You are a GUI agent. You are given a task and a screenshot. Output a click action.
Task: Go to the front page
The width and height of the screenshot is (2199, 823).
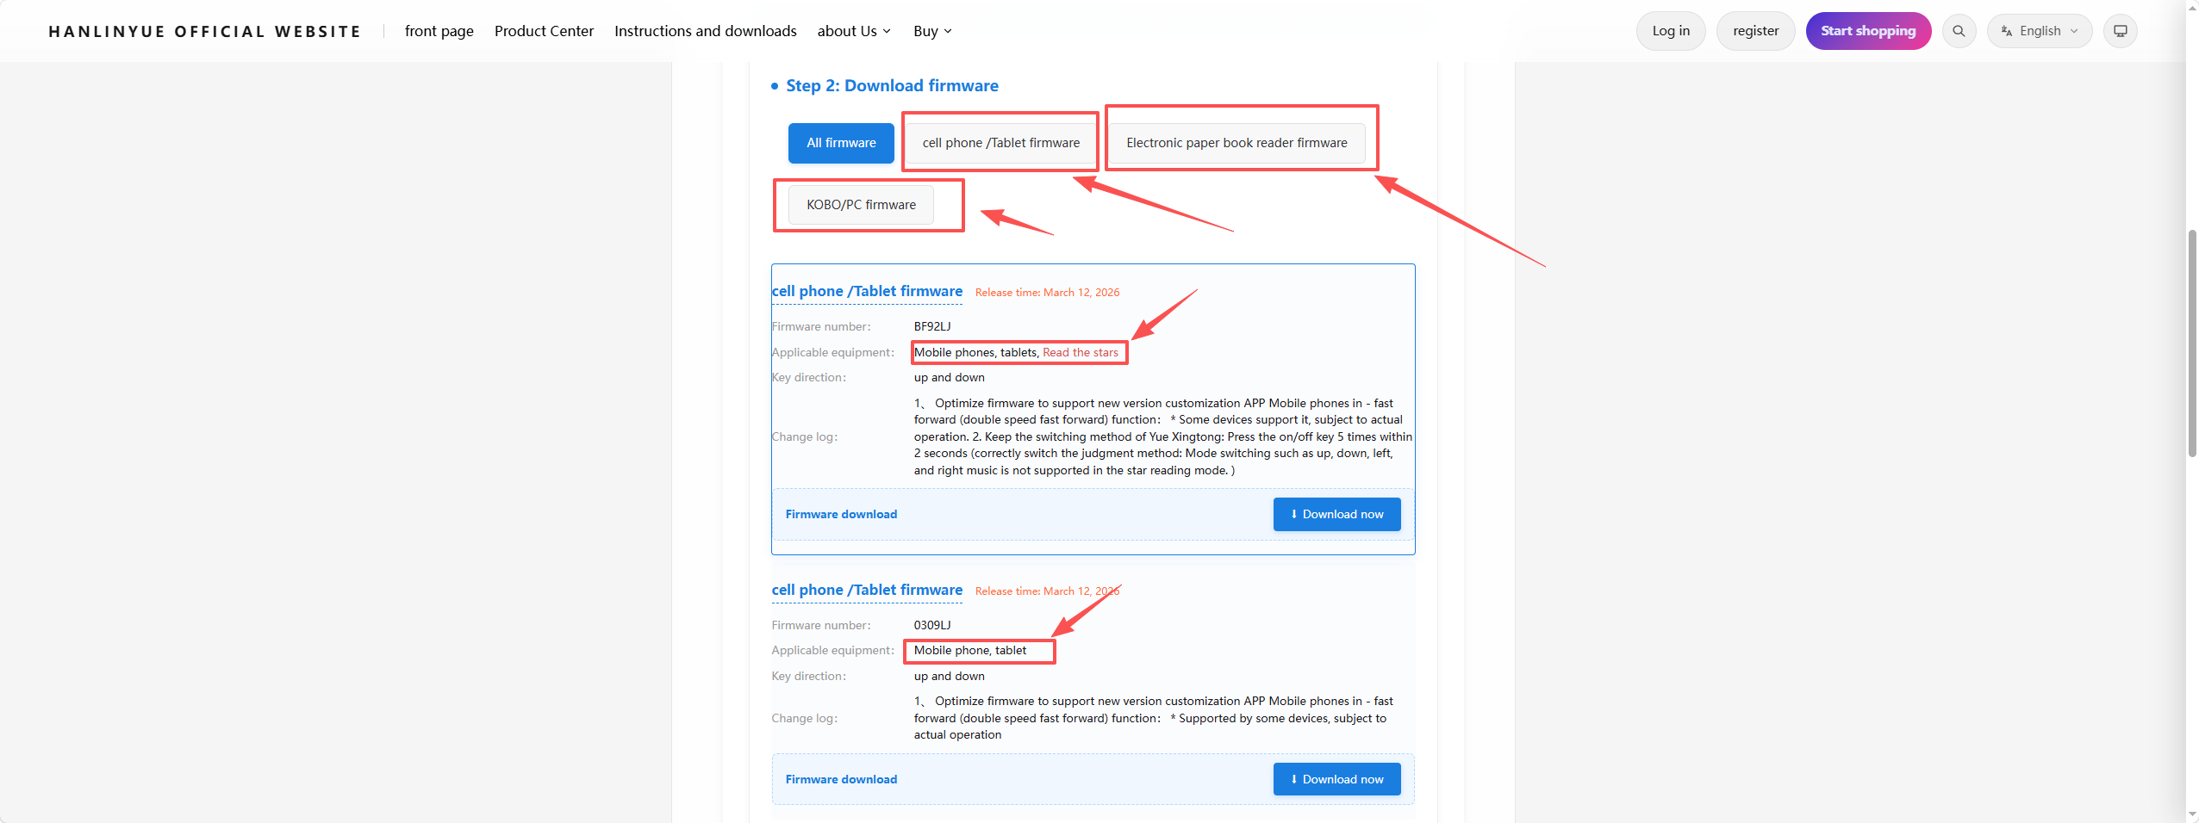tap(439, 31)
